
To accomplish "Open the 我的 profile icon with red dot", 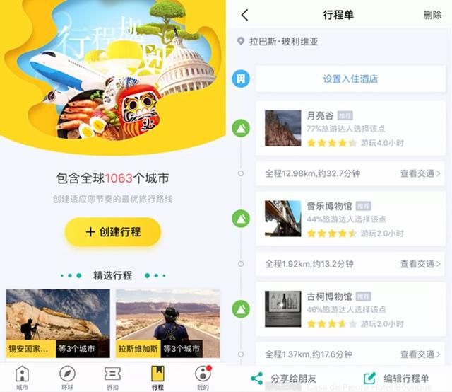I will pyautogui.click(x=203, y=374).
